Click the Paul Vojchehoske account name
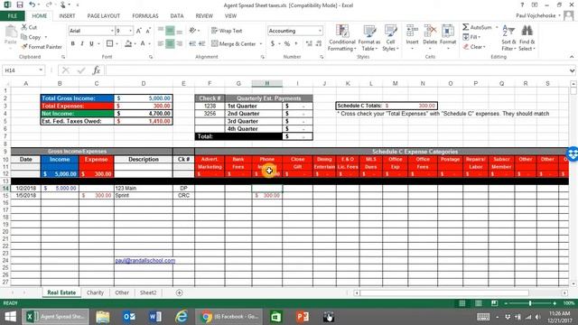 536,15
